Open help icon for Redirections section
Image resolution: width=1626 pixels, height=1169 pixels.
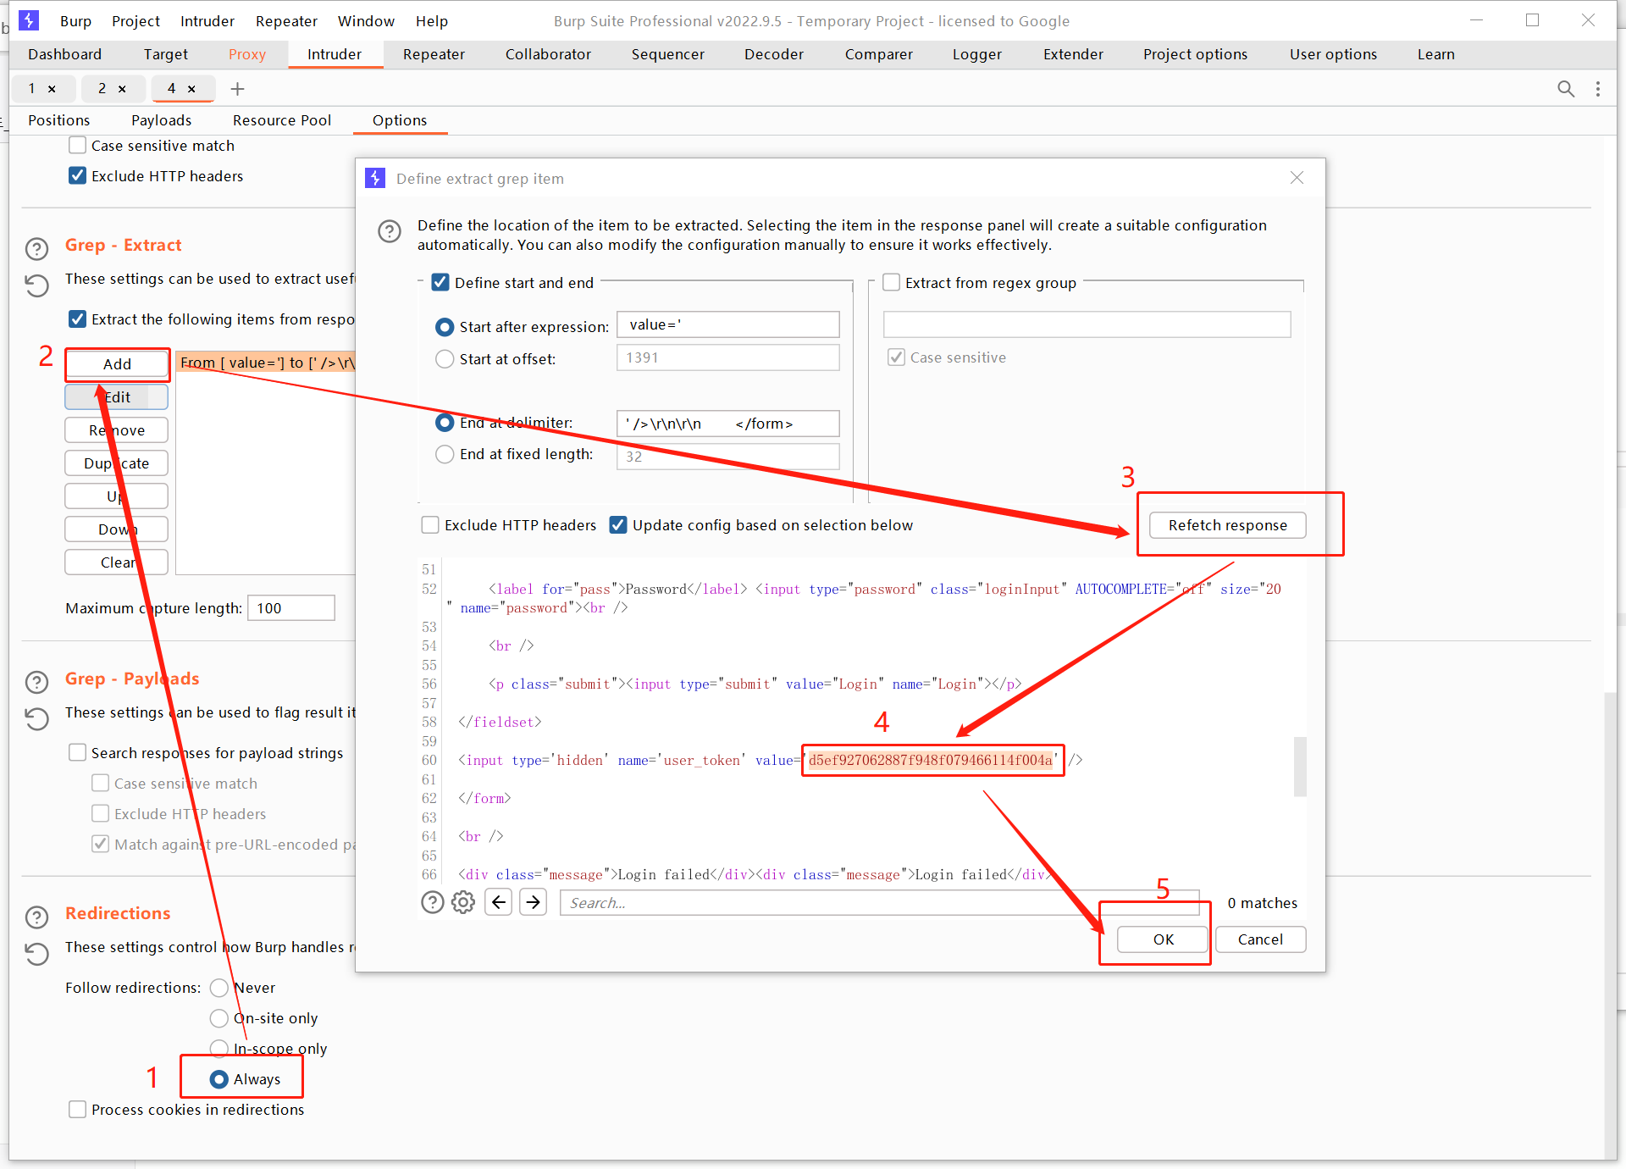click(36, 917)
